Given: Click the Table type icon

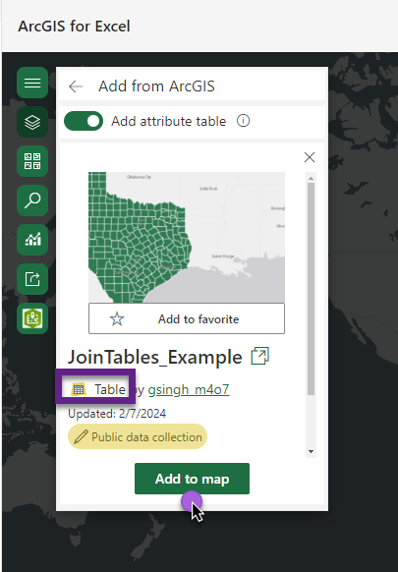Looking at the screenshot, I should 79,389.
